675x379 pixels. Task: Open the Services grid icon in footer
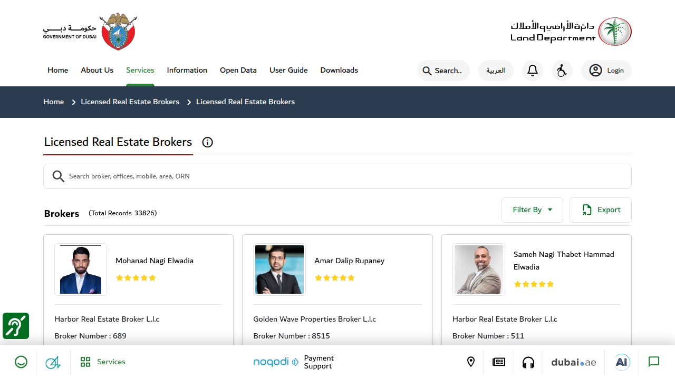85,362
